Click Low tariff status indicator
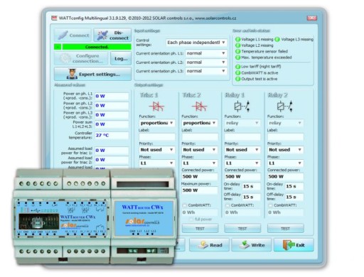This screenshot has width=364, height=277. point(237,67)
